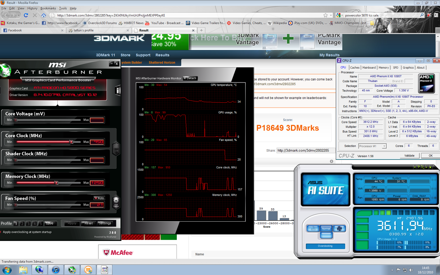The width and height of the screenshot is (440, 275).
Task: Expand the URL history dropdown arrow
Action: point(331,15)
